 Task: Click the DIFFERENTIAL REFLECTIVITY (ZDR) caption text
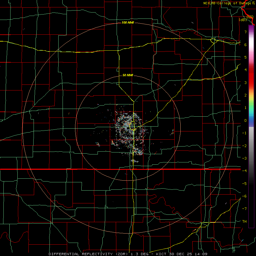tap(88, 254)
